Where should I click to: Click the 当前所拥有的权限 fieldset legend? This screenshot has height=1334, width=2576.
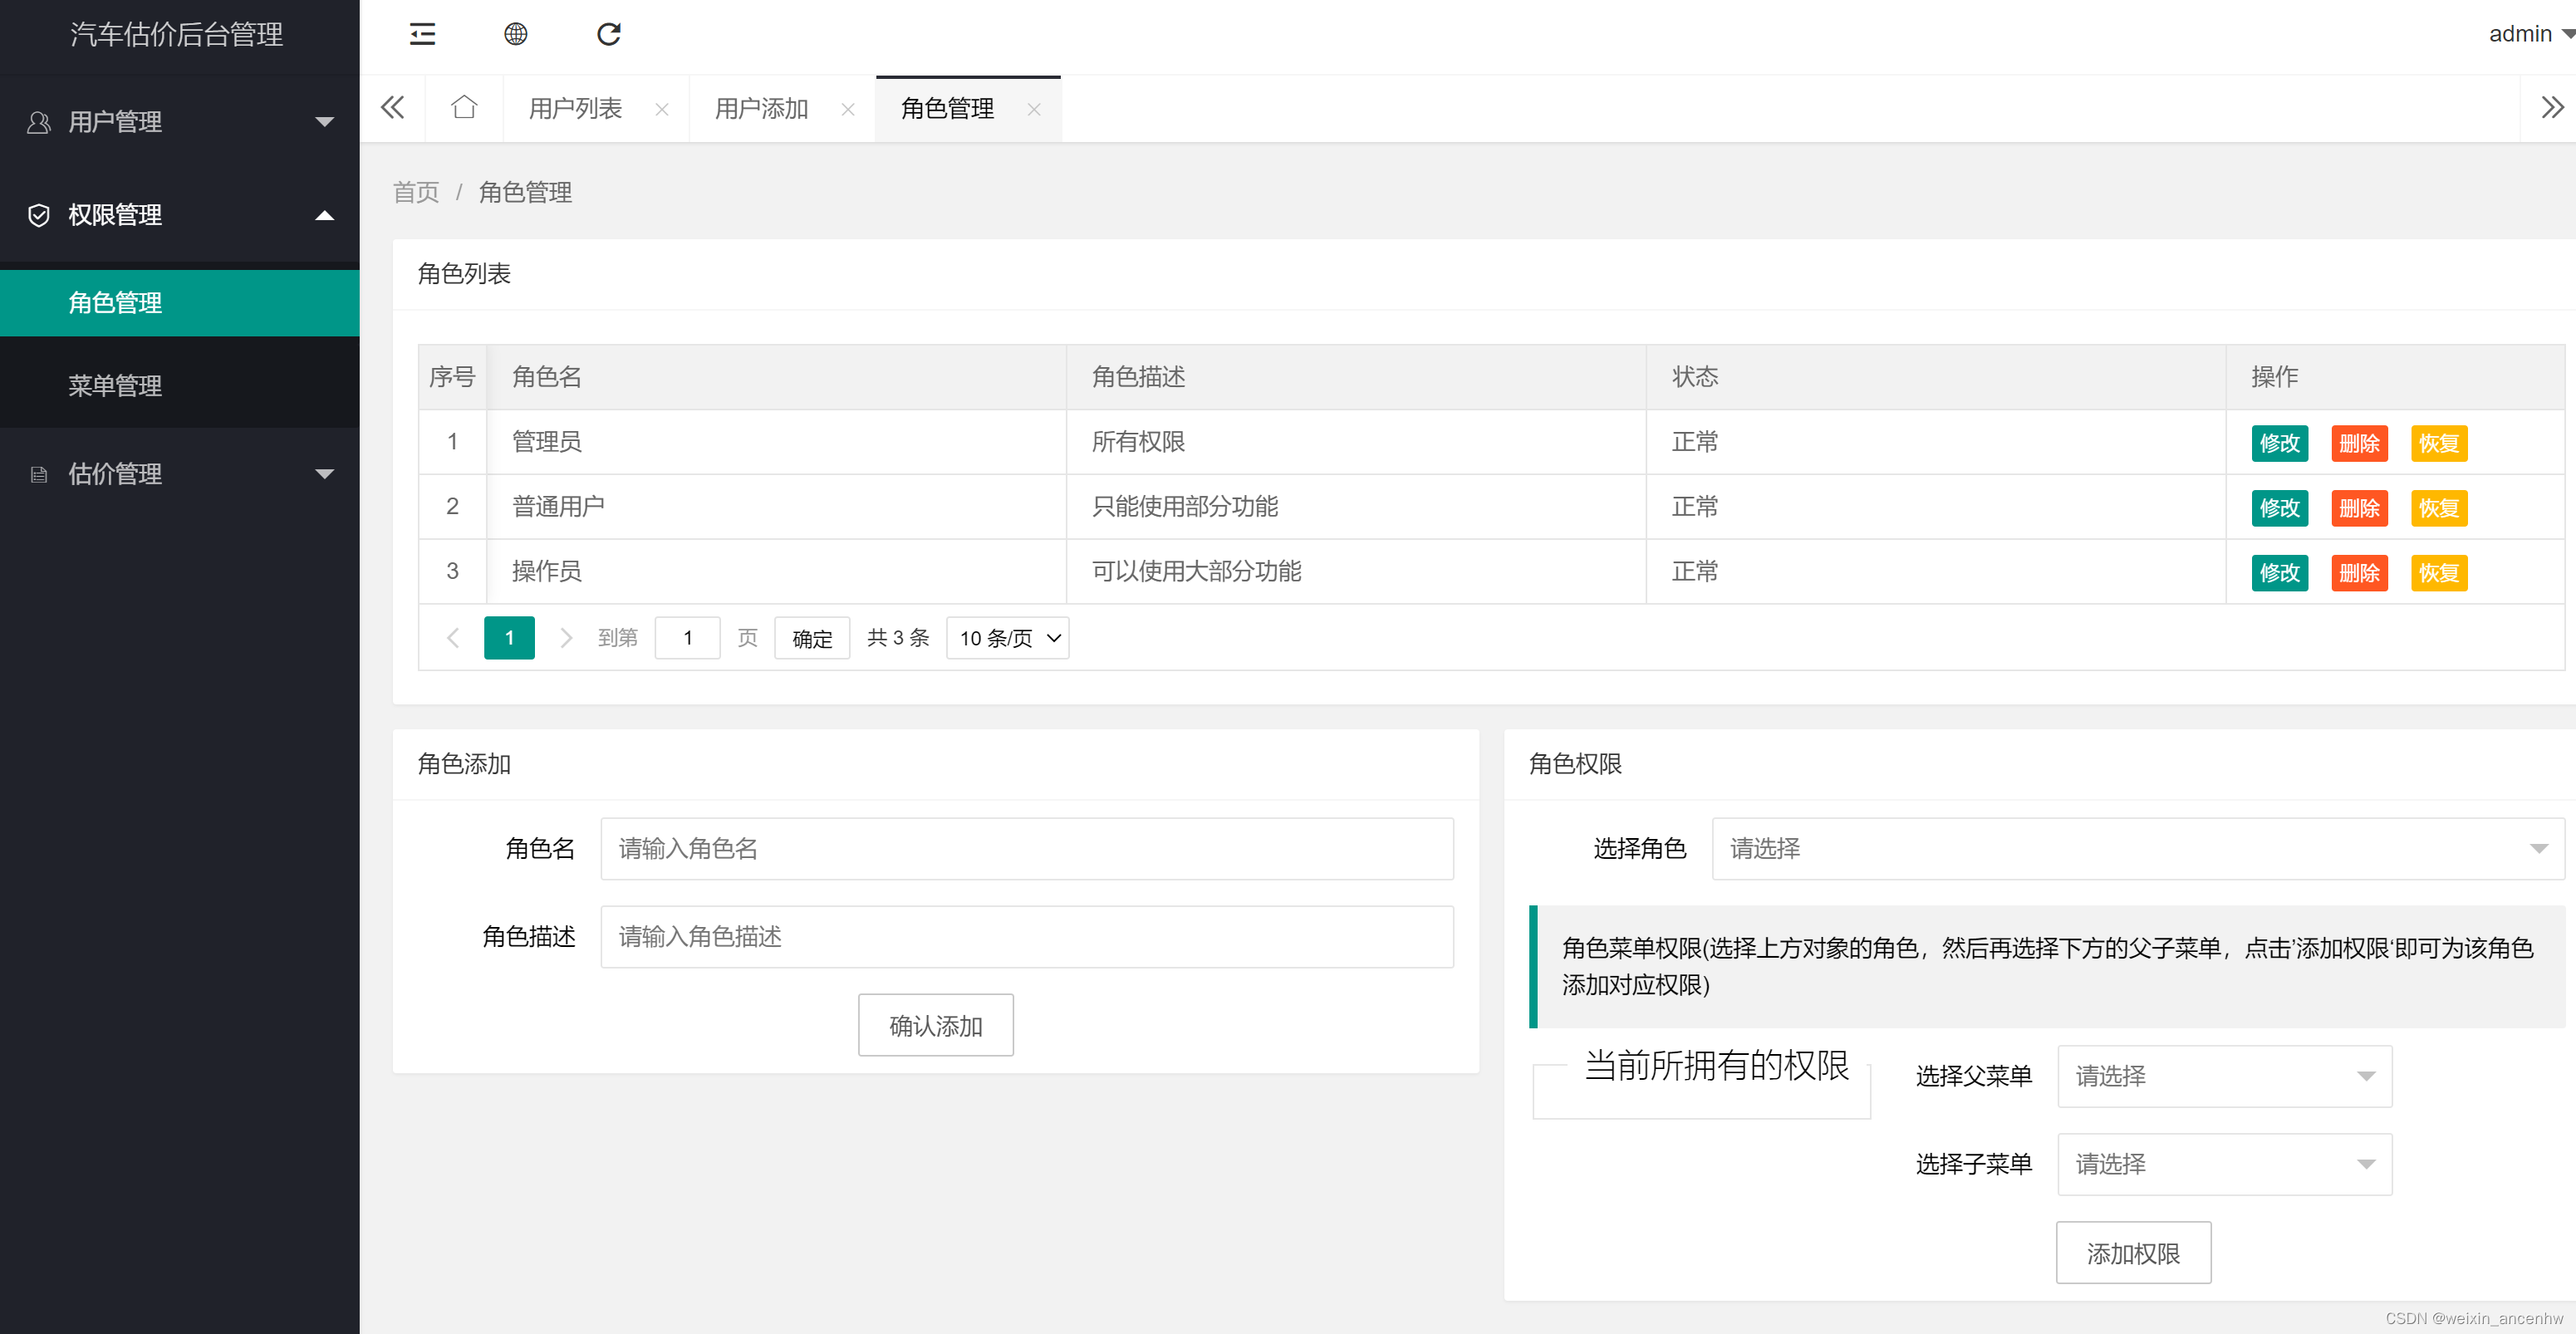pos(1717,1065)
